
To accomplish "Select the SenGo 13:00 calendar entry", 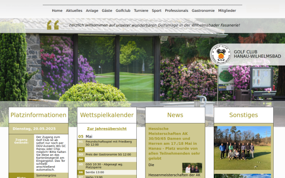I will pos(95,172).
